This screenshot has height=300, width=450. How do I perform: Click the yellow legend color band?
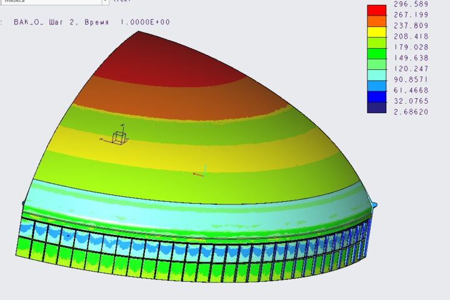point(376,32)
